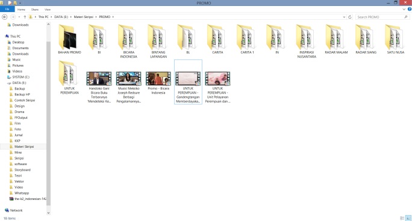Screen dimensions: 412x221
Task: Open Pictures in navigation pane
Action: (18, 65)
